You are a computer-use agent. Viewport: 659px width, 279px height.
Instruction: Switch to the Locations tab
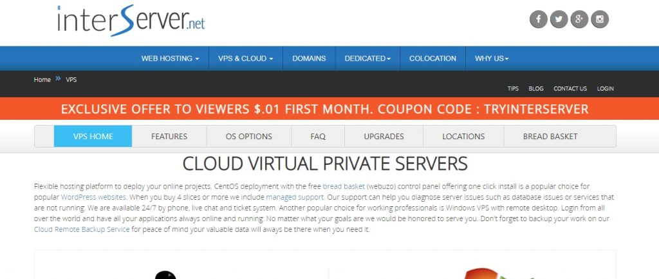[x=463, y=137]
